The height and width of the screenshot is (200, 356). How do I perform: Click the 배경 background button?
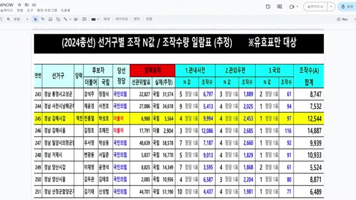(106, 19)
